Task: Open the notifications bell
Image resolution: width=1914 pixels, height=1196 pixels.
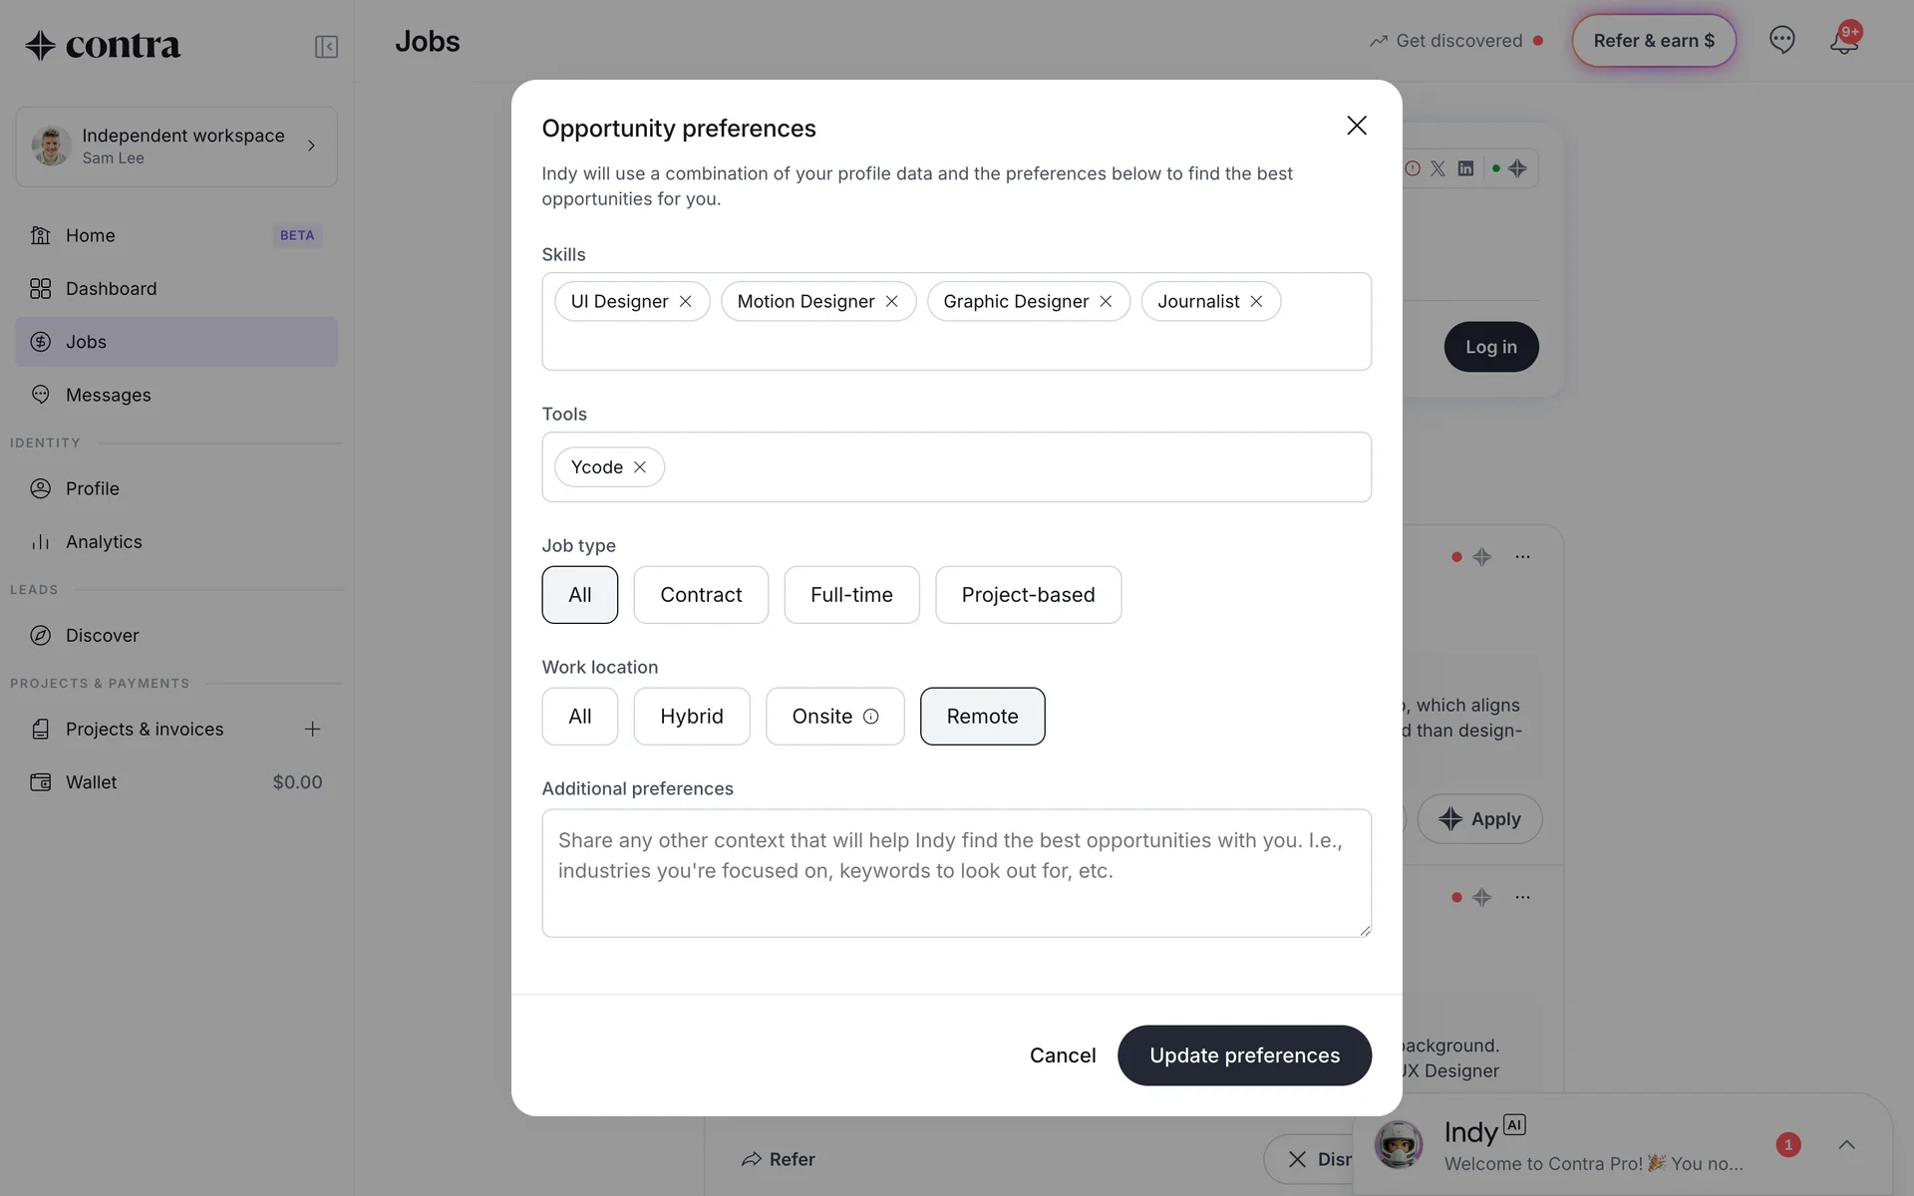Action: point(1843,41)
